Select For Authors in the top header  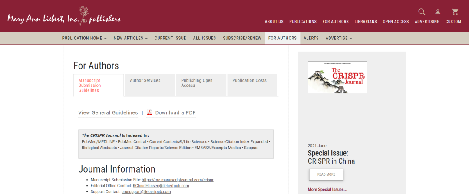tap(335, 22)
